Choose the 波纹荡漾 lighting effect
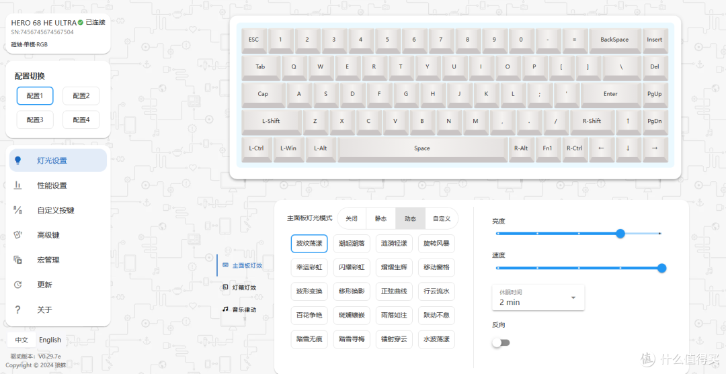This screenshot has height=374, width=726. 309,243
